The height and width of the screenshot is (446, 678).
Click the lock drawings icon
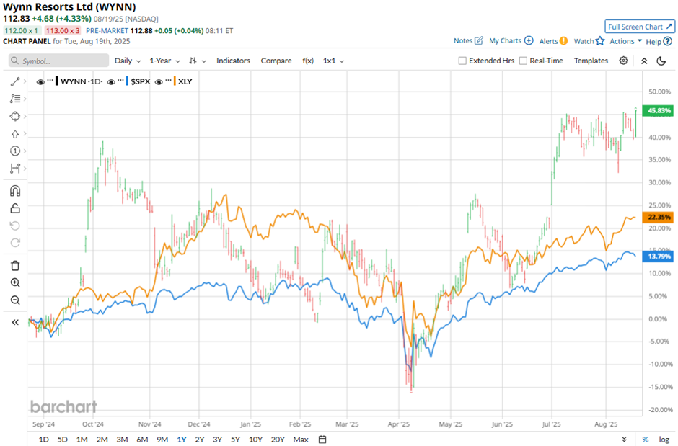pos(15,208)
